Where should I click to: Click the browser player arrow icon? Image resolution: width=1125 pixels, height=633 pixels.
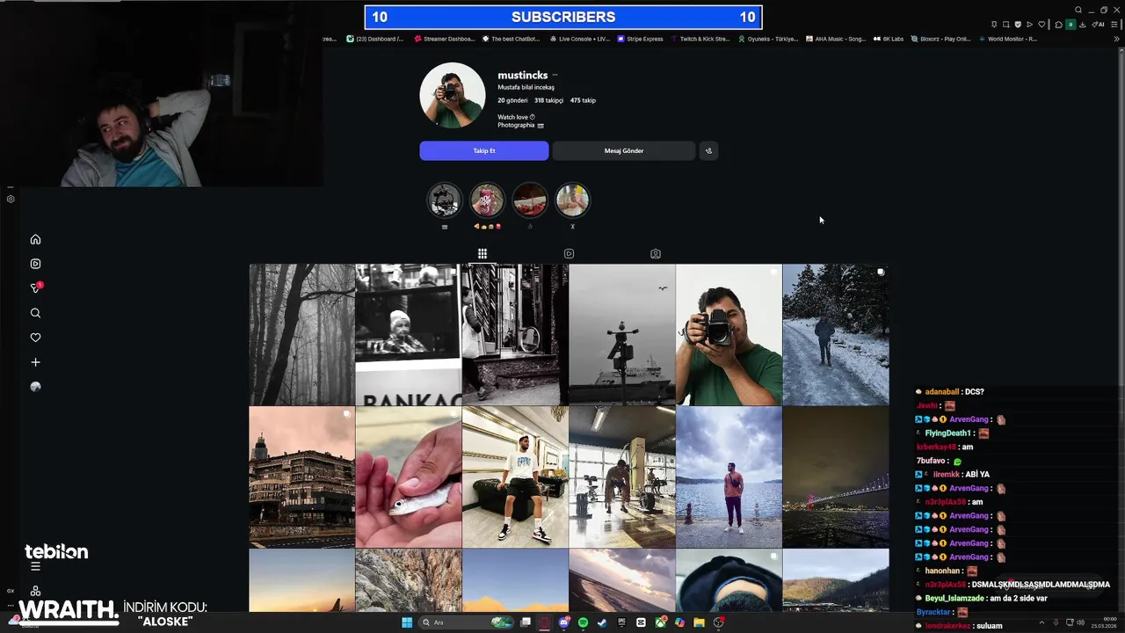[x=1029, y=24]
